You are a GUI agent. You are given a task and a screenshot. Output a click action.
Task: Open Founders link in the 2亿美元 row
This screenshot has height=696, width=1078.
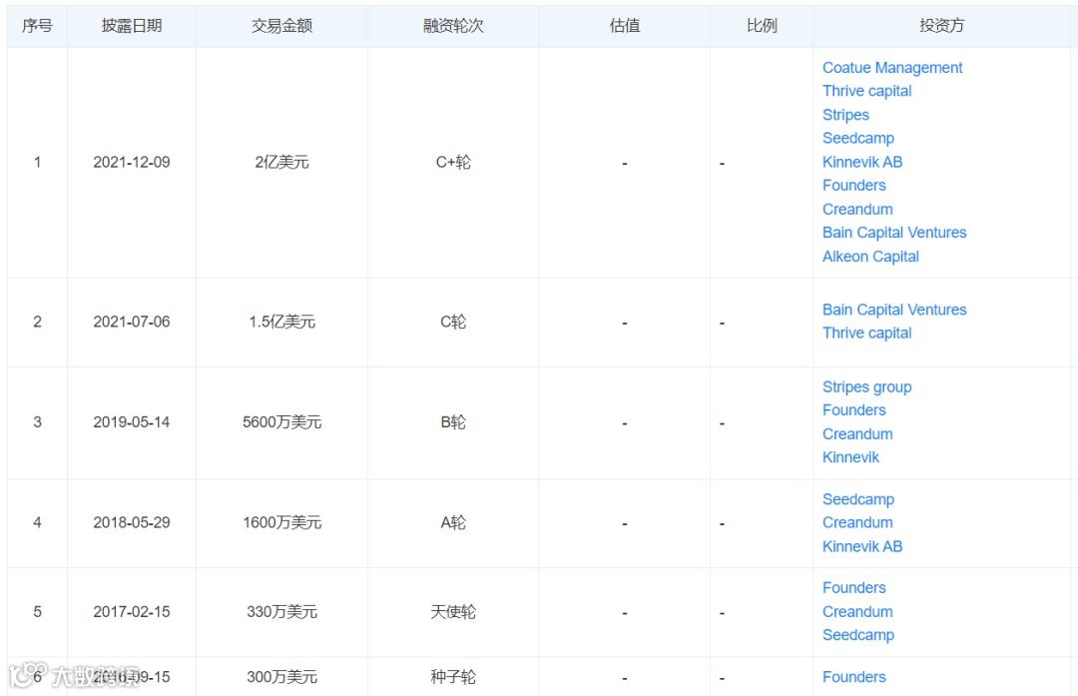tap(853, 186)
